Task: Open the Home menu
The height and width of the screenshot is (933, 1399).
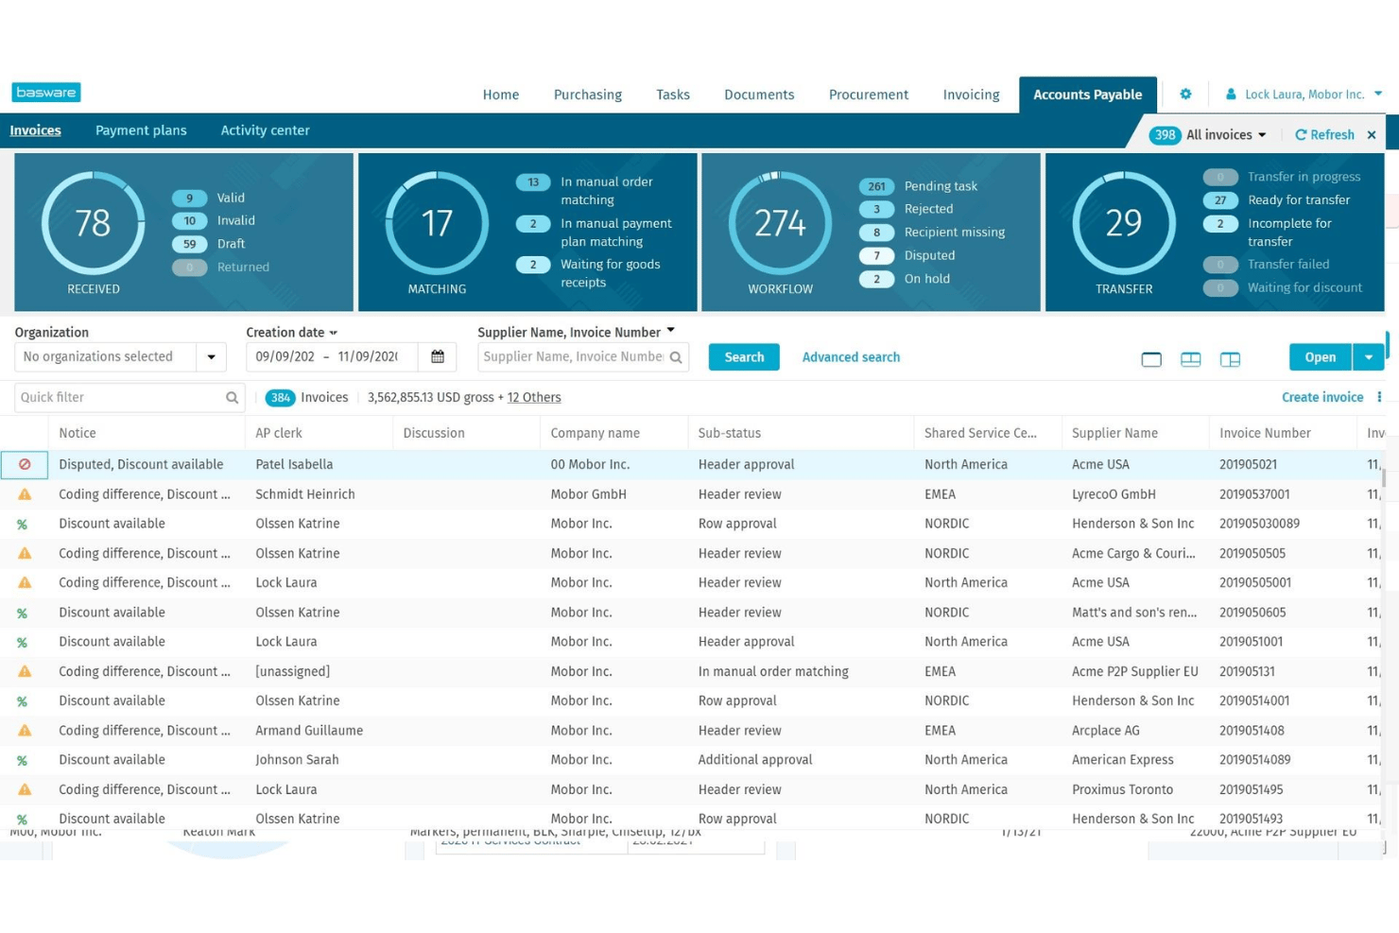Action: (501, 95)
